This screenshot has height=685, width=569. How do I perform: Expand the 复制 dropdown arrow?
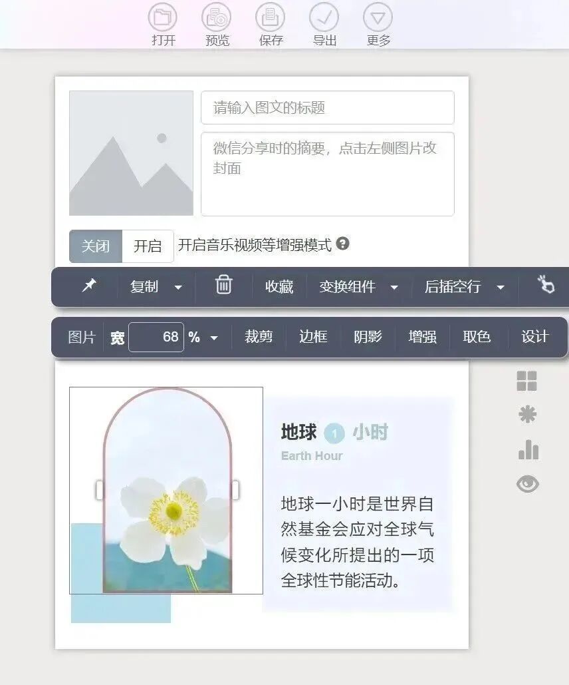178,288
